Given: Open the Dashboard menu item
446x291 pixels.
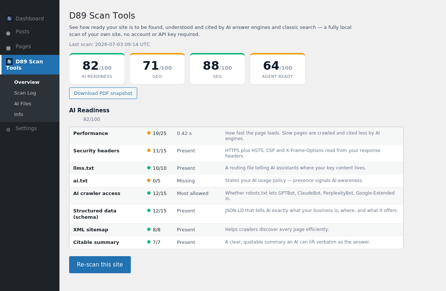Looking at the screenshot, I should [x=30, y=19].
